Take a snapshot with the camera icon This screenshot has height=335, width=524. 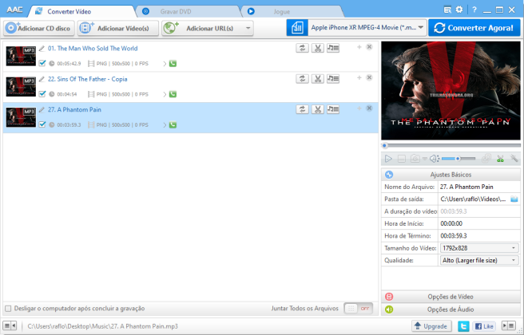point(415,159)
